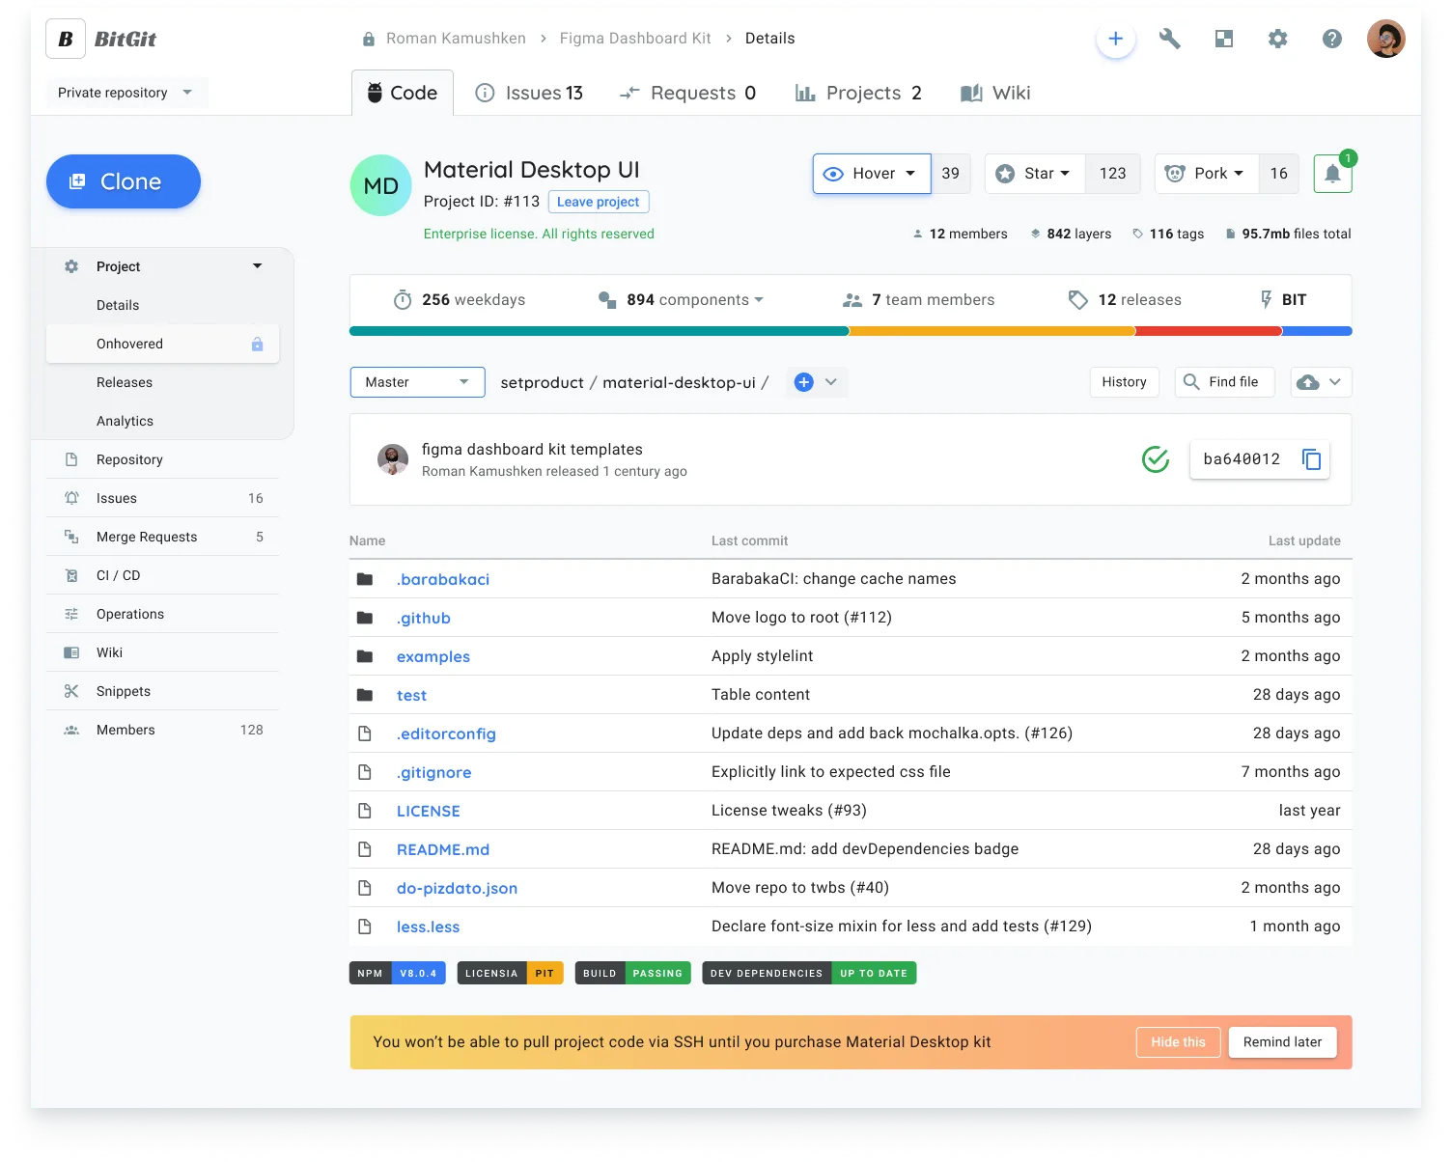
Task: Switch to the Issues tab
Action: [x=529, y=93]
